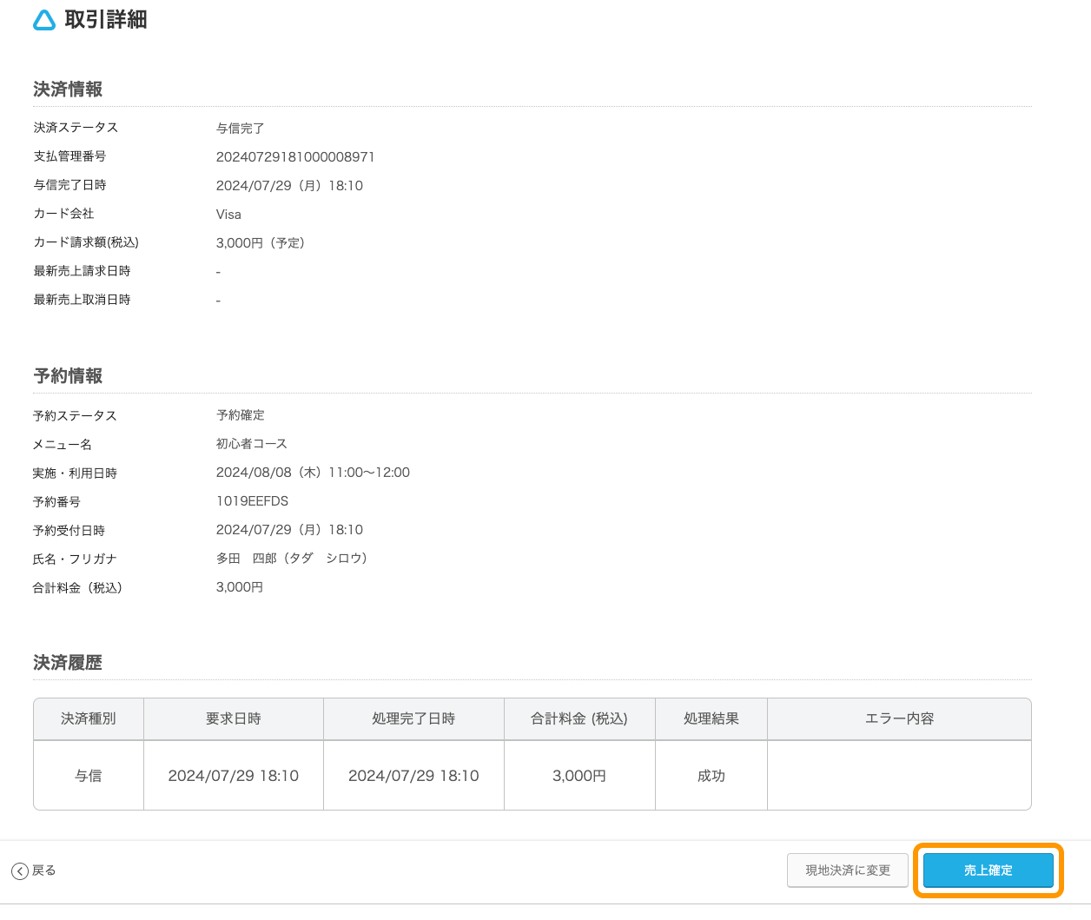The height and width of the screenshot is (920, 1091).
Task: Click the menu name 初心者コース
Action: click(252, 444)
